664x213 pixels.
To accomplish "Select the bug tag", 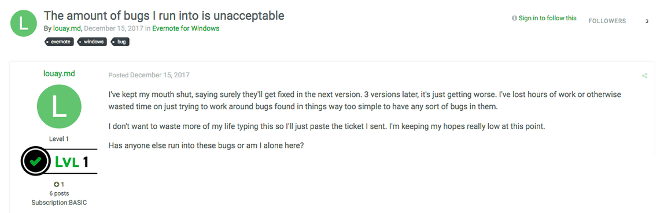I will pos(120,42).
